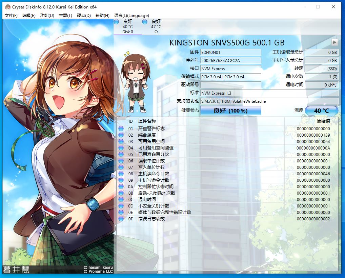Click the 媒体与数据完整性错误计数 attribute name
Screen dimensions: 345x278
[165, 213]
